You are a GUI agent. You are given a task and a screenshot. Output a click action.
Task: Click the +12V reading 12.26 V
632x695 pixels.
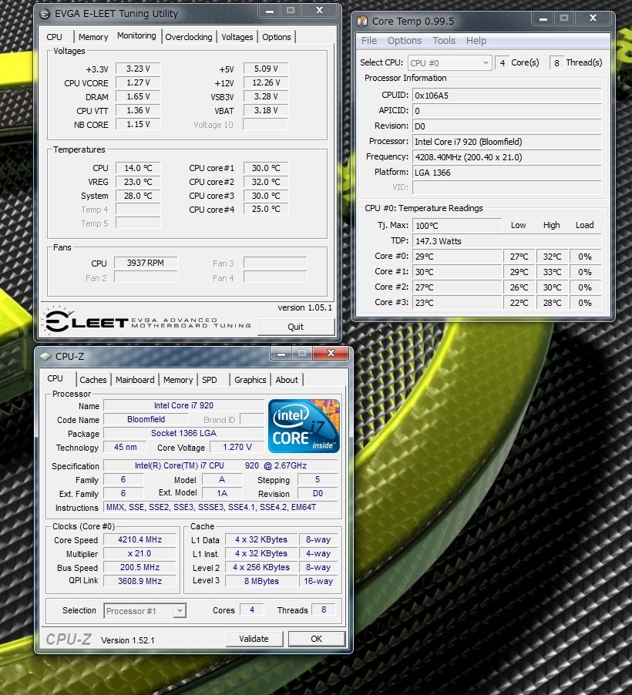[266, 82]
